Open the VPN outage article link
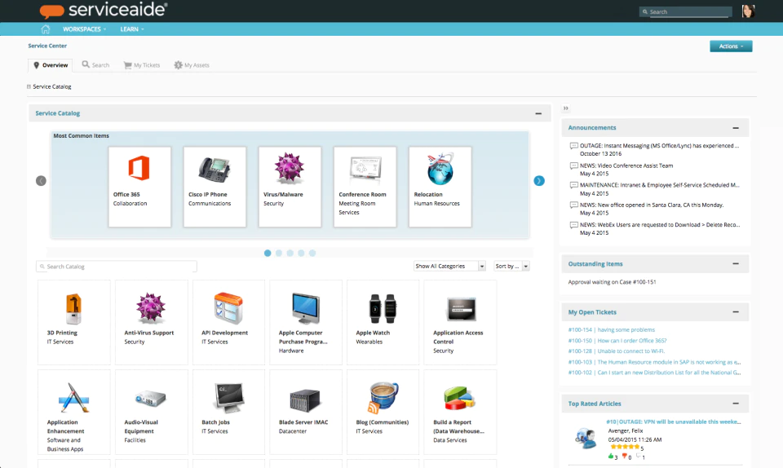 (x=673, y=422)
